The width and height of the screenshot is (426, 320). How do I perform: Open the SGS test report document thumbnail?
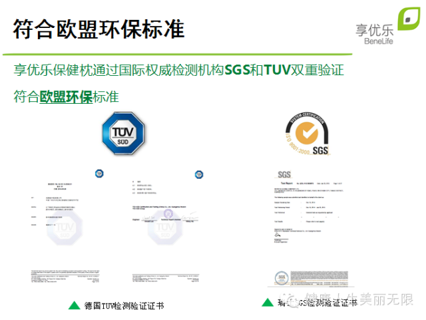pos(311,229)
